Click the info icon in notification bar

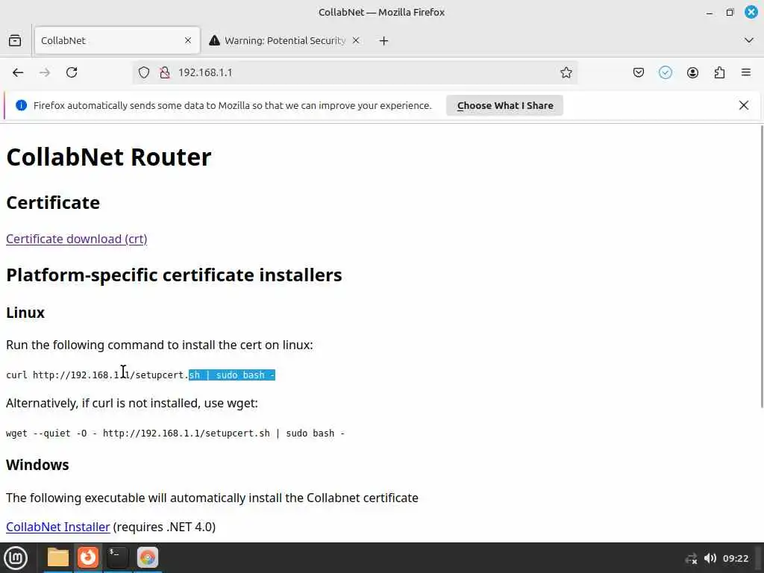pos(21,105)
